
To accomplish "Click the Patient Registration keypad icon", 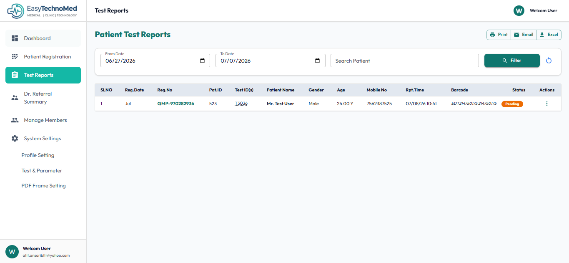I will click(15, 57).
